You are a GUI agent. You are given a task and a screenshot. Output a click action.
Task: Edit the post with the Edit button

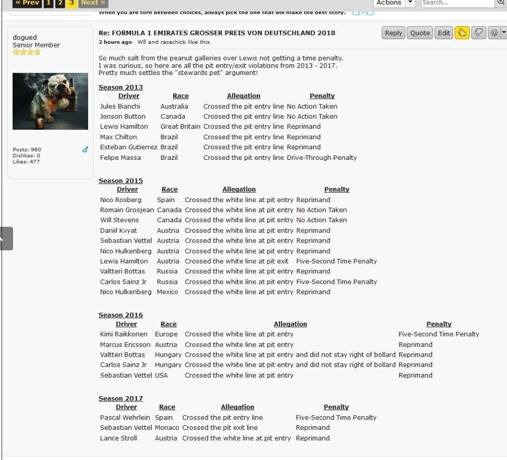(x=444, y=33)
